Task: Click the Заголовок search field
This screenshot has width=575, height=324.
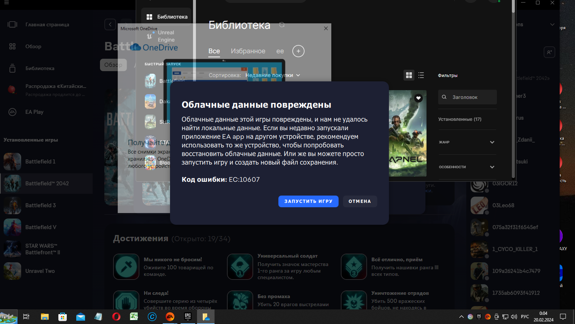Action: (x=467, y=97)
